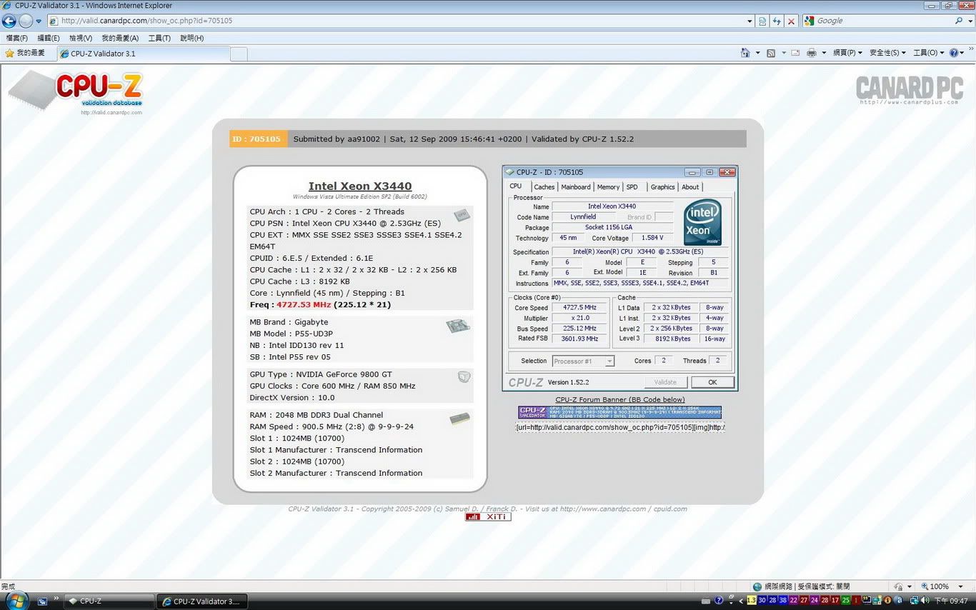
Task: Click the 我的最愛 favorites star button
Action: (25, 53)
